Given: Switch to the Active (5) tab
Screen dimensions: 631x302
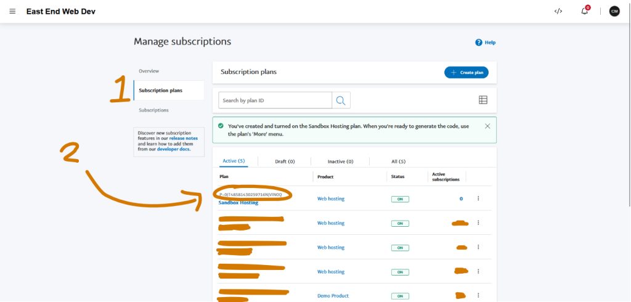Looking at the screenshot, I should (234, 161).
